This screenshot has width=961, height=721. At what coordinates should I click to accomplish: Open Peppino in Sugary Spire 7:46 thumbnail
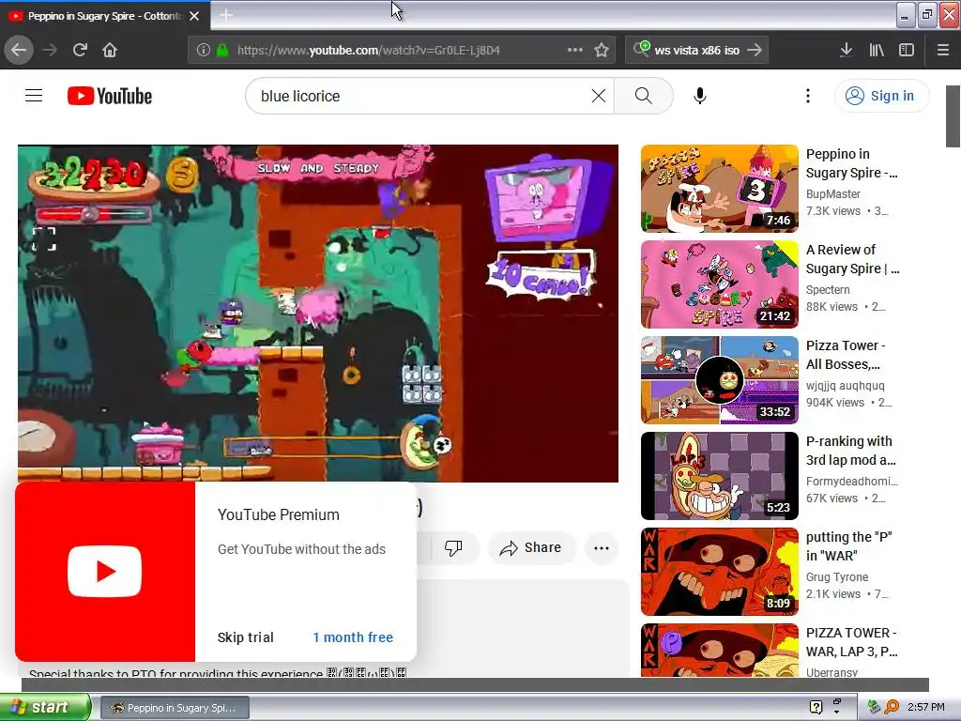point(720,189)
